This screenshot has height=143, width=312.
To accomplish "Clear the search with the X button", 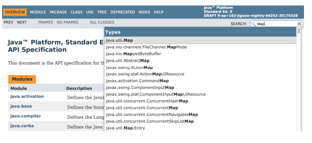I will tap(299, 24).
